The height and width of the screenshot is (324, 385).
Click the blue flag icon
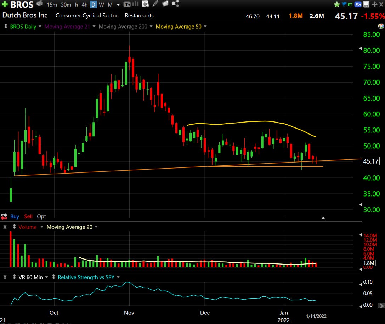pyautogui.click(x=344, y=4)
